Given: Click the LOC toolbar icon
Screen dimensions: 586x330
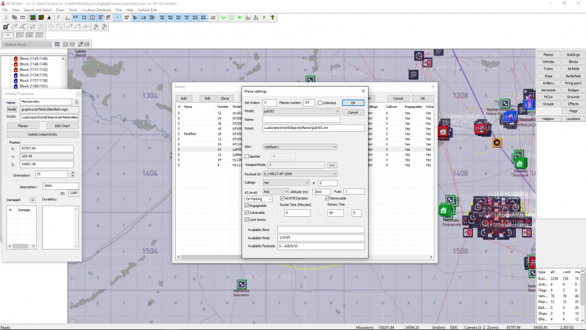Looking at the screenshot, I should pyautogui.click(x=213, y=18).
